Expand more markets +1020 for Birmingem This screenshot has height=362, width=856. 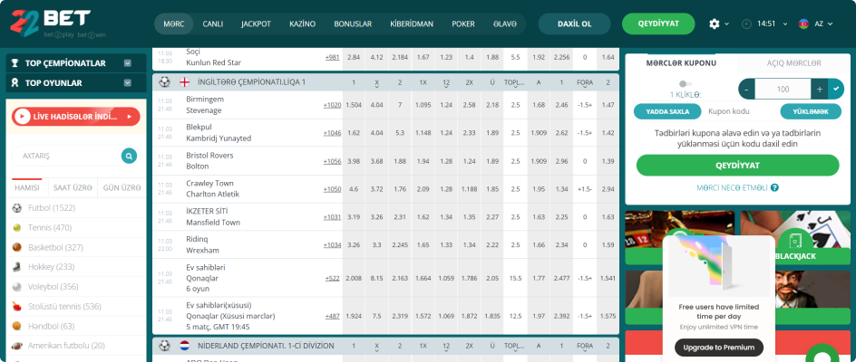(x=332, y=105)
